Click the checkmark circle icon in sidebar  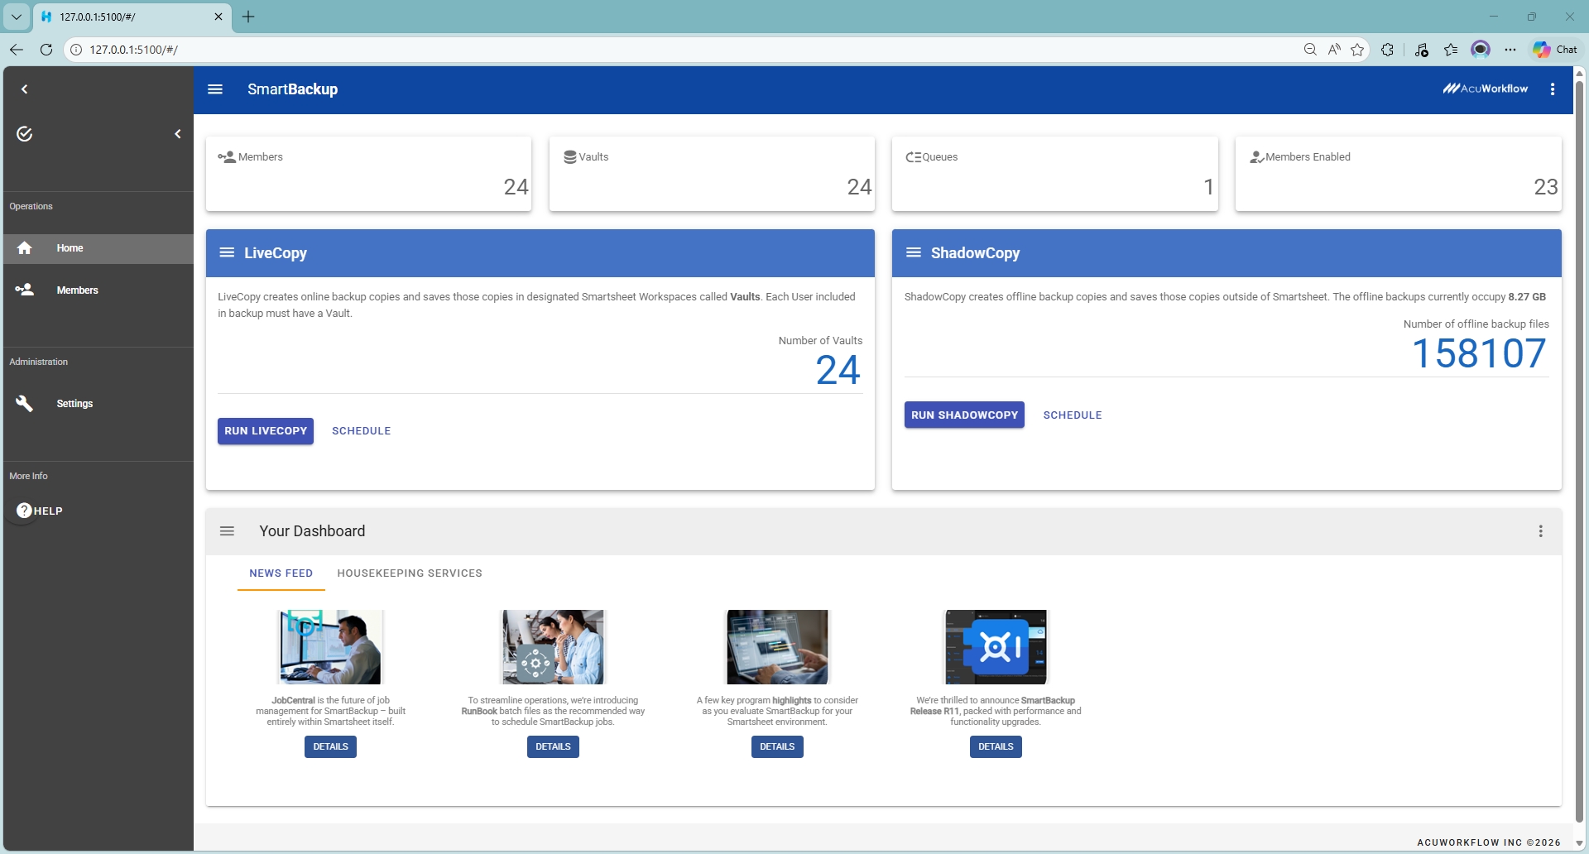[25, 134]
